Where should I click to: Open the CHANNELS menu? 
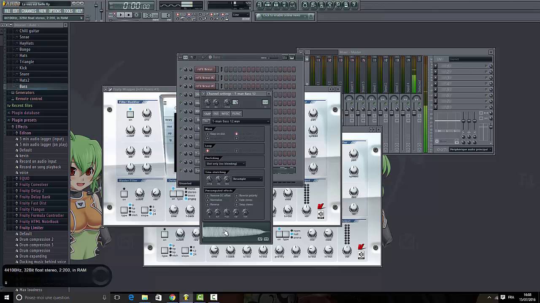click(x=29, y=11)
